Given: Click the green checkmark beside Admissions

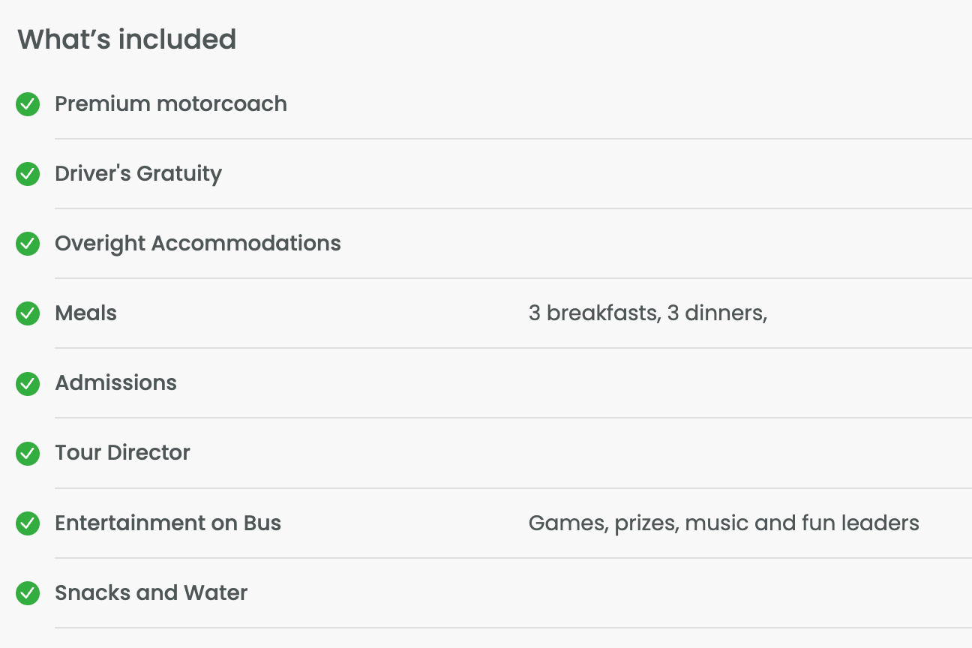Looking at the screenshot, I should coord(28,383).
